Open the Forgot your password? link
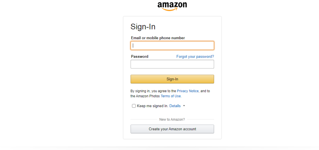The width and height of the screenshot is (319, 150). coord(195,57)
